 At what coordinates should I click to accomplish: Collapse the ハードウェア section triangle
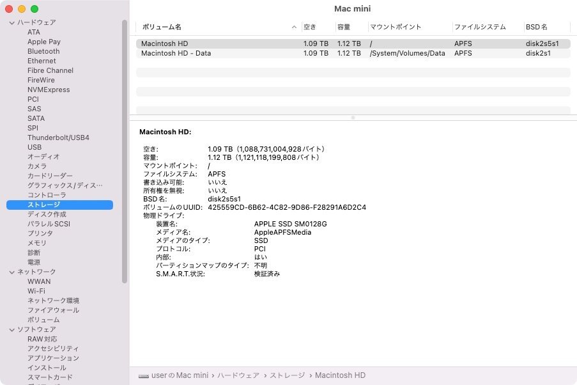12,22
